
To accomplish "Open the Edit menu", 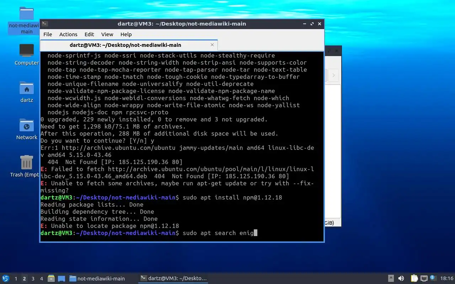I will point(89,34).
